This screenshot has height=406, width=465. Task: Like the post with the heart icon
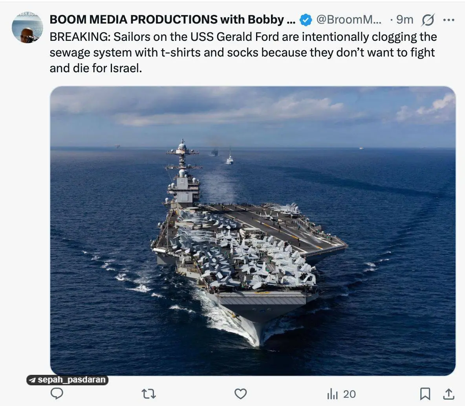[x=240, y=393]
